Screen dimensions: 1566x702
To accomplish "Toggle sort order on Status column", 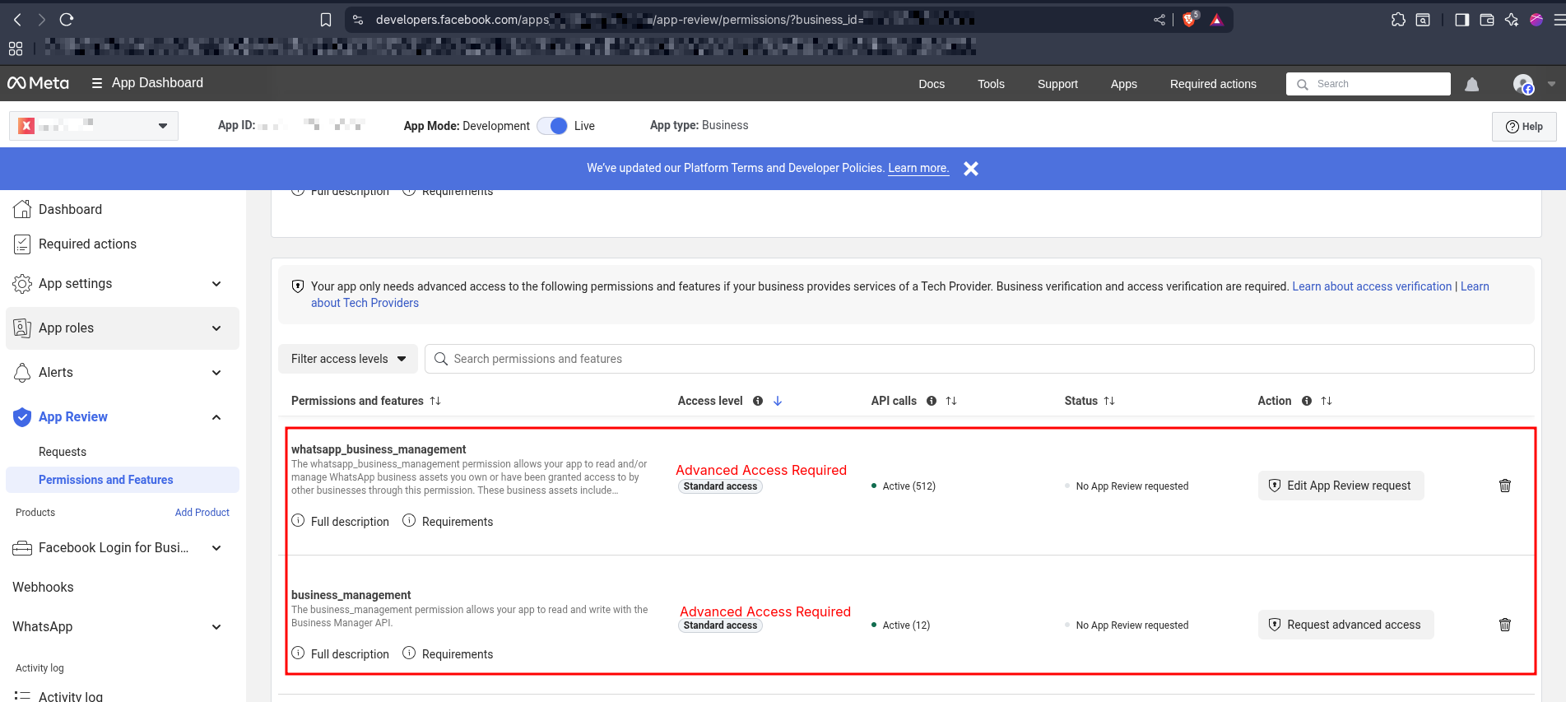I will (1109, 401).
